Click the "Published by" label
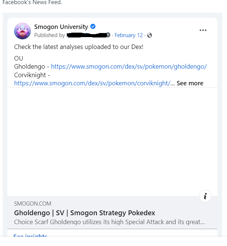227x246 pixels. point(49,35)
